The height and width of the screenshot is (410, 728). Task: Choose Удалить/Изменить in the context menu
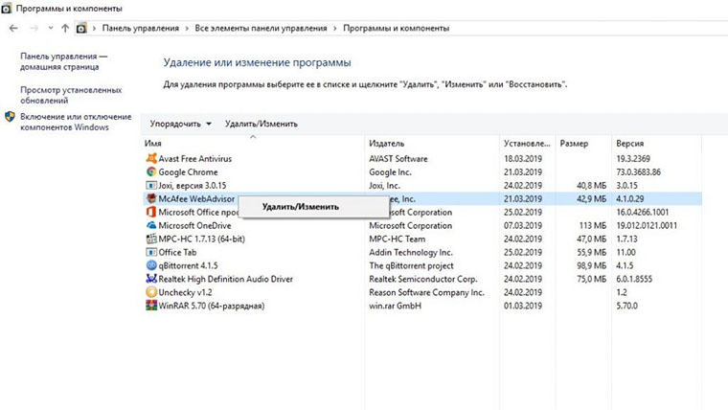(301, 207)
